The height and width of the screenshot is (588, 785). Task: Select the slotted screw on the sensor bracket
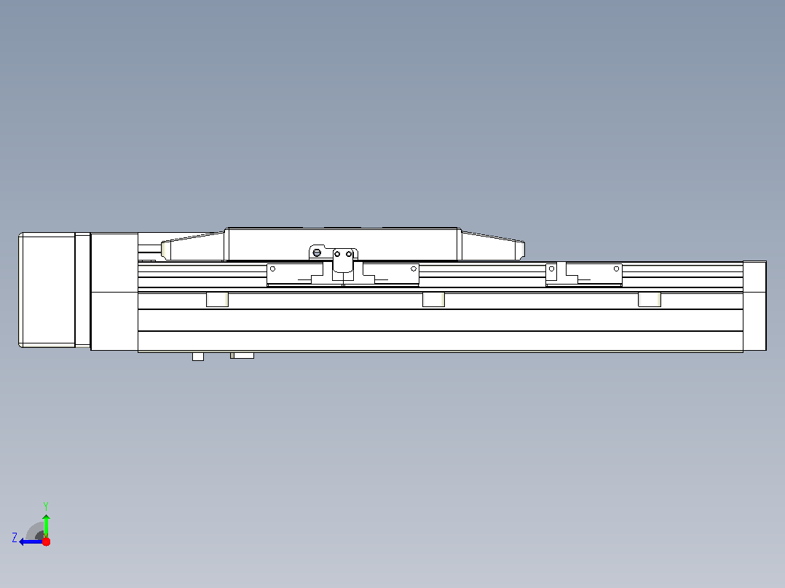tap(316, 253)
